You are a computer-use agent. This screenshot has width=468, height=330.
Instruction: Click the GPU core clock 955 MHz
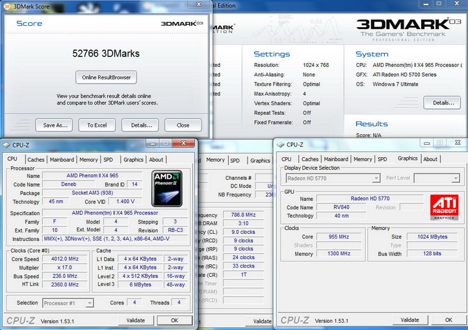pyautogui.click(x=339, y=236)
